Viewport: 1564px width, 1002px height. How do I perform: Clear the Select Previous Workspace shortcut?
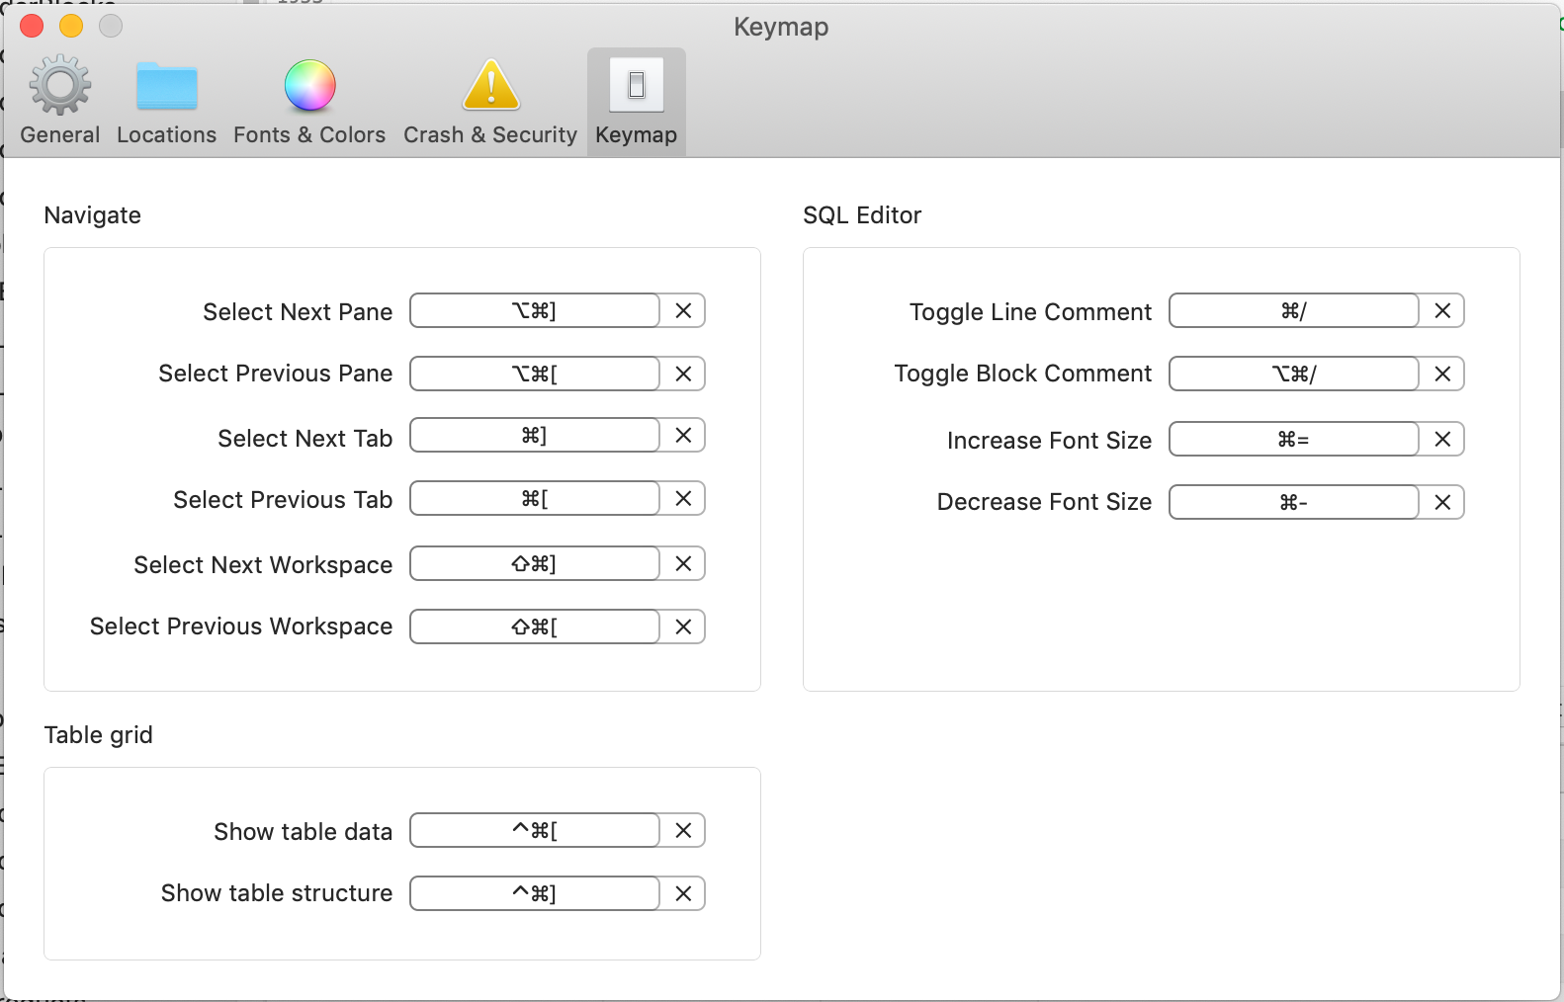tap(683, 626)
